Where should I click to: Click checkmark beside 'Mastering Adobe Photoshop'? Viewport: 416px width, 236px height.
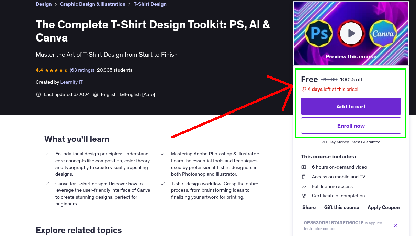click(x=163, y=154)
